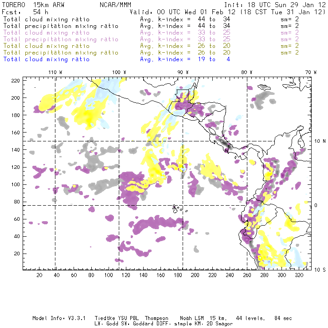Viewport: 328px width, 328px height.
Task: Click x-axis tick label '20'
Action: (x=39, y=275)
